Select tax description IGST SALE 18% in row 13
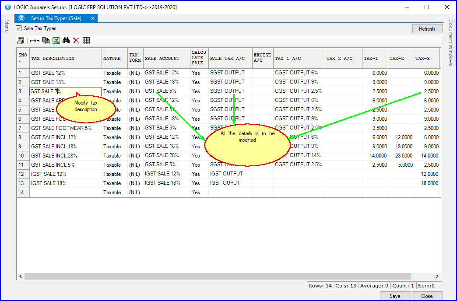This screenshot has width=457, height=301. coord(66,183)
